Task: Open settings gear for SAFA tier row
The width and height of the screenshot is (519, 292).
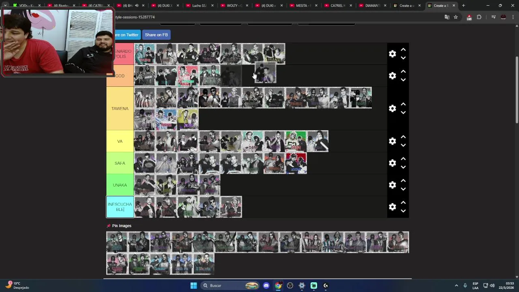Action: [392, 163]
